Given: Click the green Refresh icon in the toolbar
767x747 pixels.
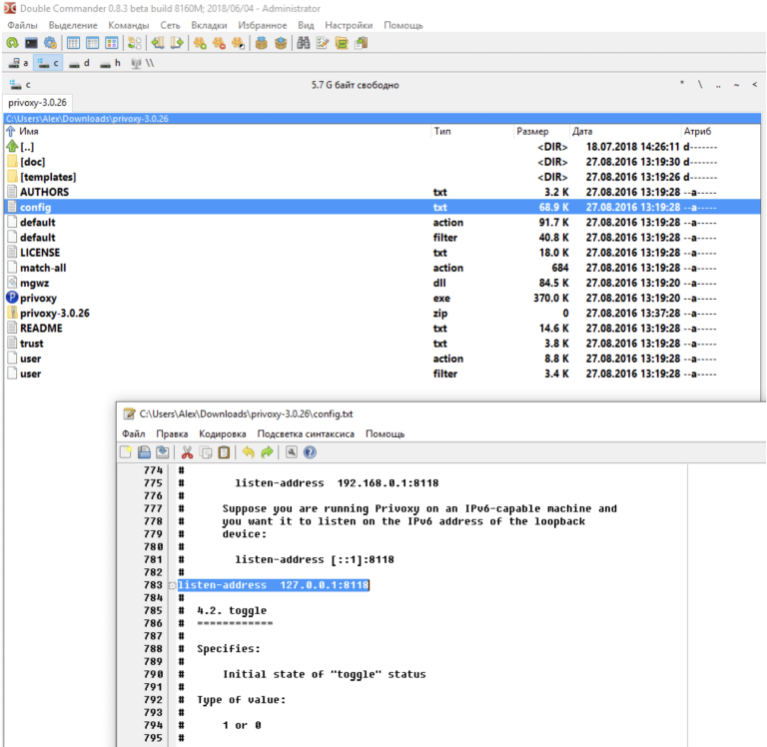Looking at the screenshot, I should (12, 43).
